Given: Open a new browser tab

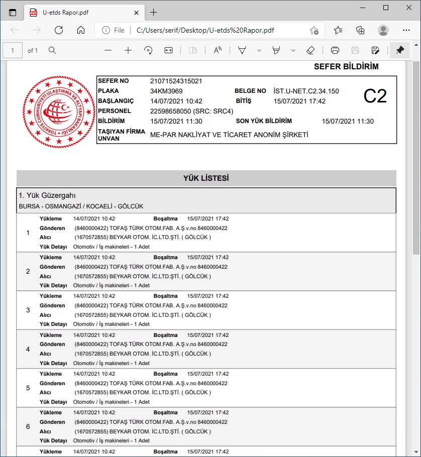Looking at the screenshot, I should click(x=153, y=12).
